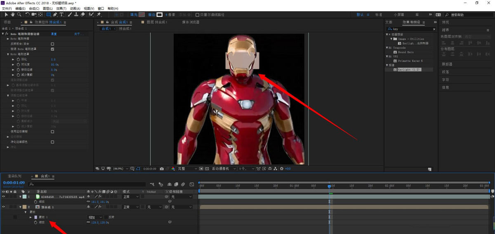
Task: Click the 重置 link for Roto effect
Action: coord(54,34)
